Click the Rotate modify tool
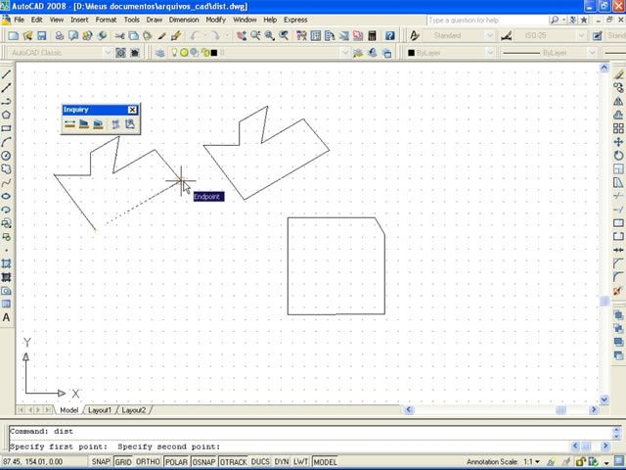 coord(618,156)
